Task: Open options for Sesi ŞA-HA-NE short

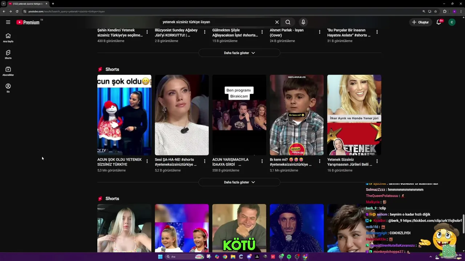Action: pos(205,161)
